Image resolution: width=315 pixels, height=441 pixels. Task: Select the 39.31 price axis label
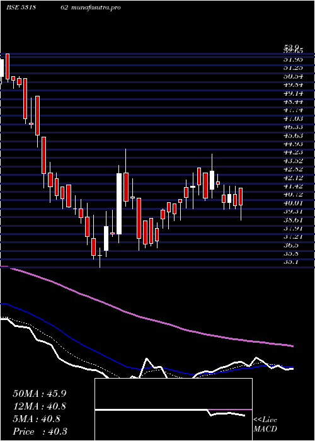click(x=292, y=211)
